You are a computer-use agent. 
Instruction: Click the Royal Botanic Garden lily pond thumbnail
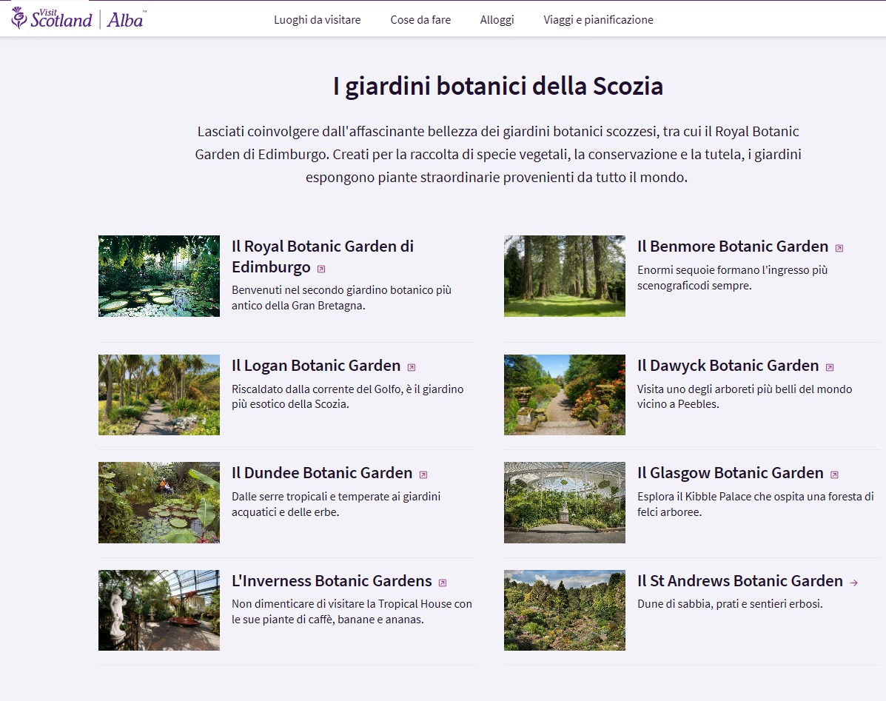(159, 275)
